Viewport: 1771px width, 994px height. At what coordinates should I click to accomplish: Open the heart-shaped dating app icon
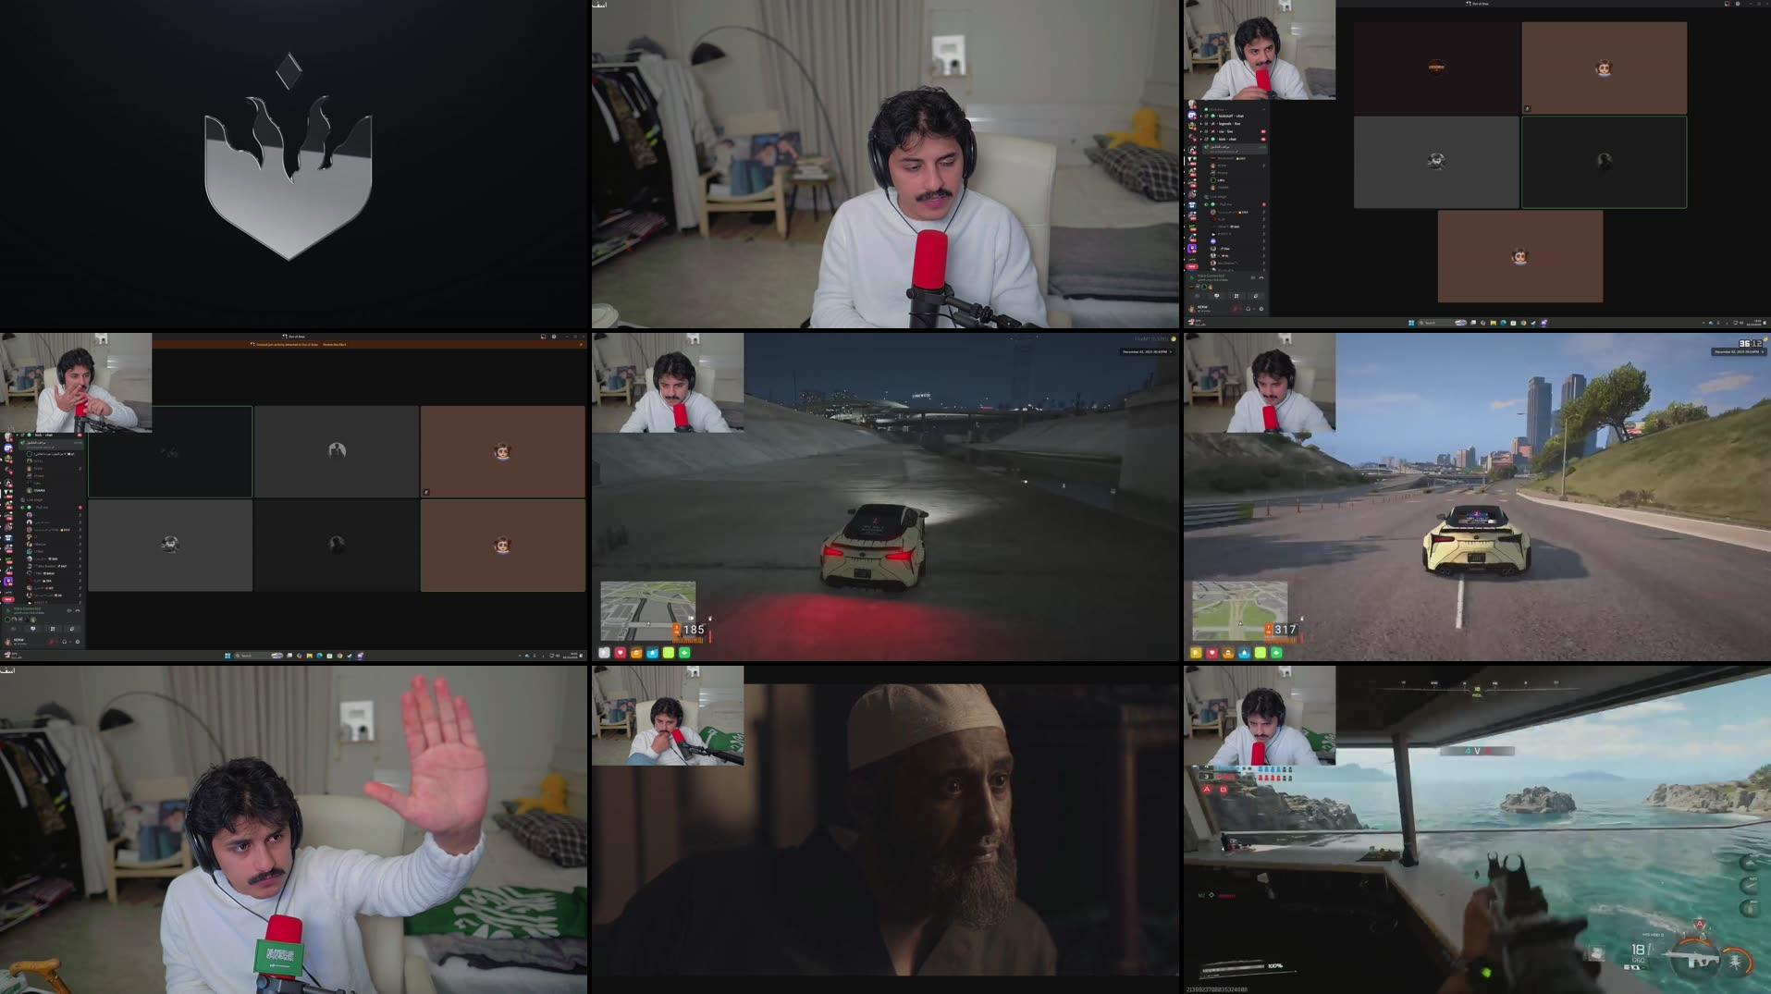click(620, 653)
